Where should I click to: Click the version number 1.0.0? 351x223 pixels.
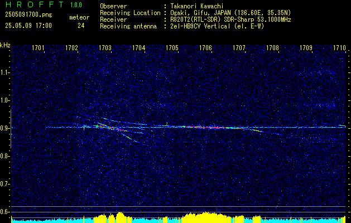76,5
